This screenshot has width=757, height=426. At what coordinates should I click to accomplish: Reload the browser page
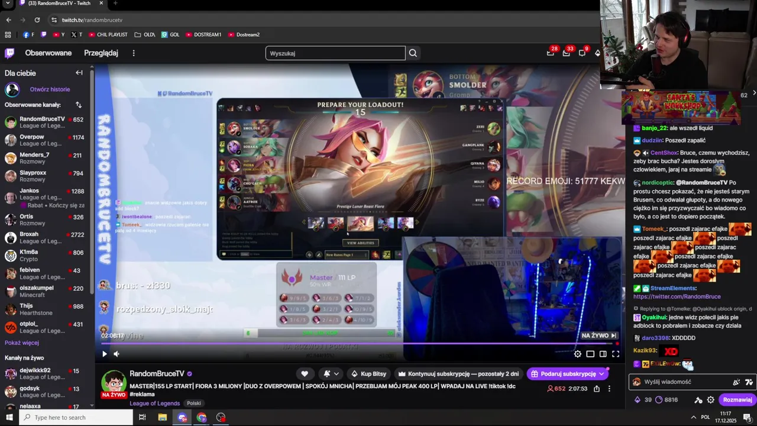point(37,20)
